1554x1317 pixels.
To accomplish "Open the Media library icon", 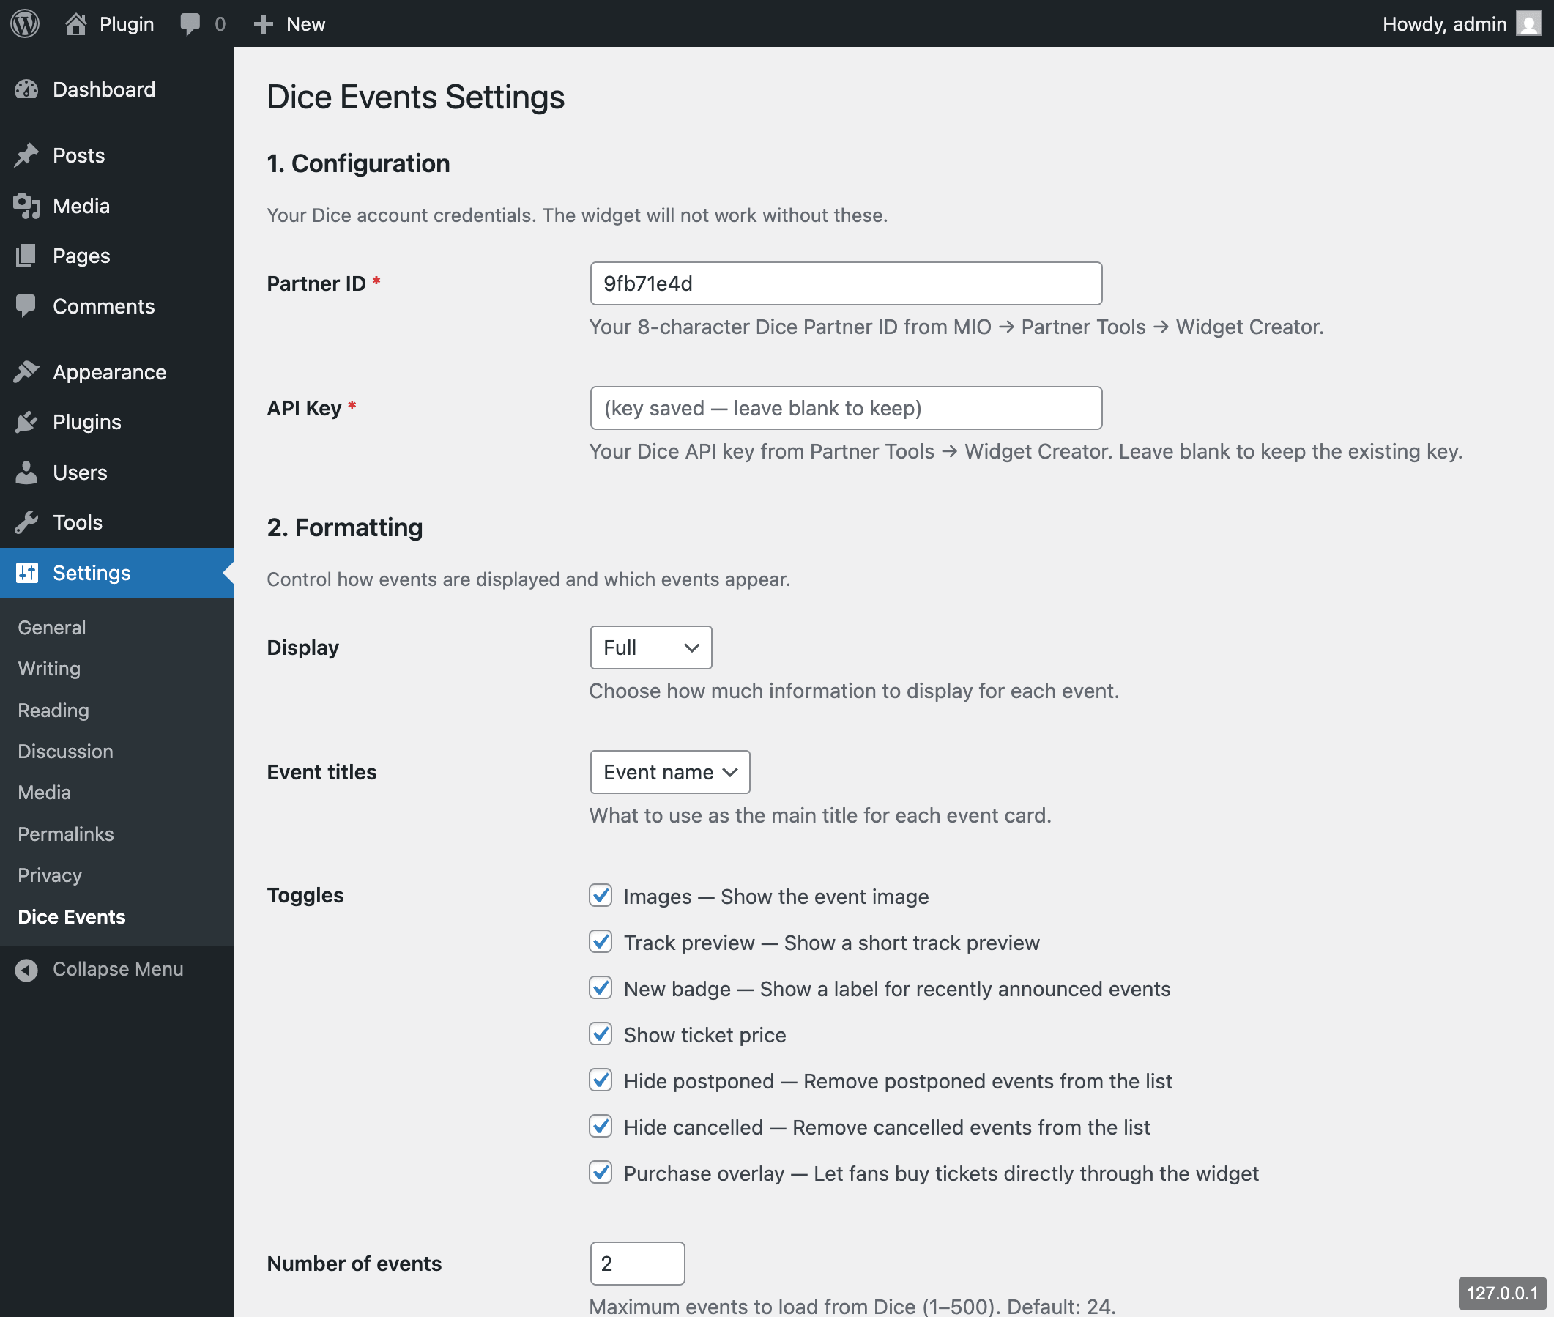I will [x=26, y=205].
